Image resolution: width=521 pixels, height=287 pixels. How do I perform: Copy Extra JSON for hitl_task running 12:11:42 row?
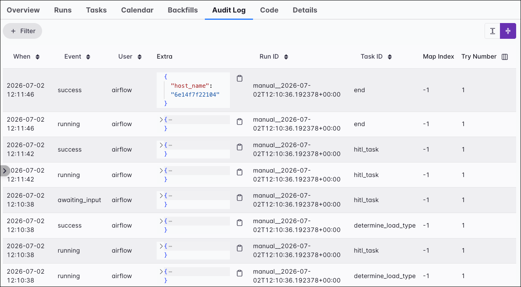click(239, 173)
